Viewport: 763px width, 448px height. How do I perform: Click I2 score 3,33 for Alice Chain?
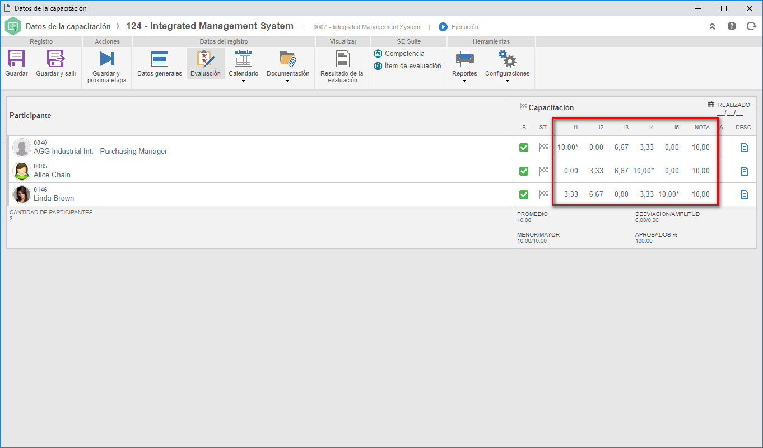596,171
